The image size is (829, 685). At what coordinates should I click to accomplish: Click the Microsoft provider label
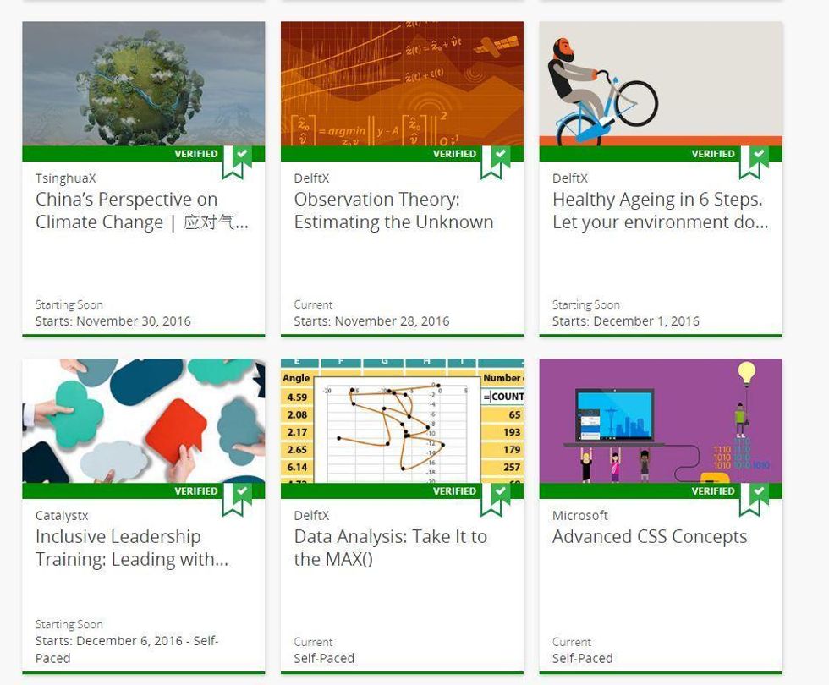580,515
